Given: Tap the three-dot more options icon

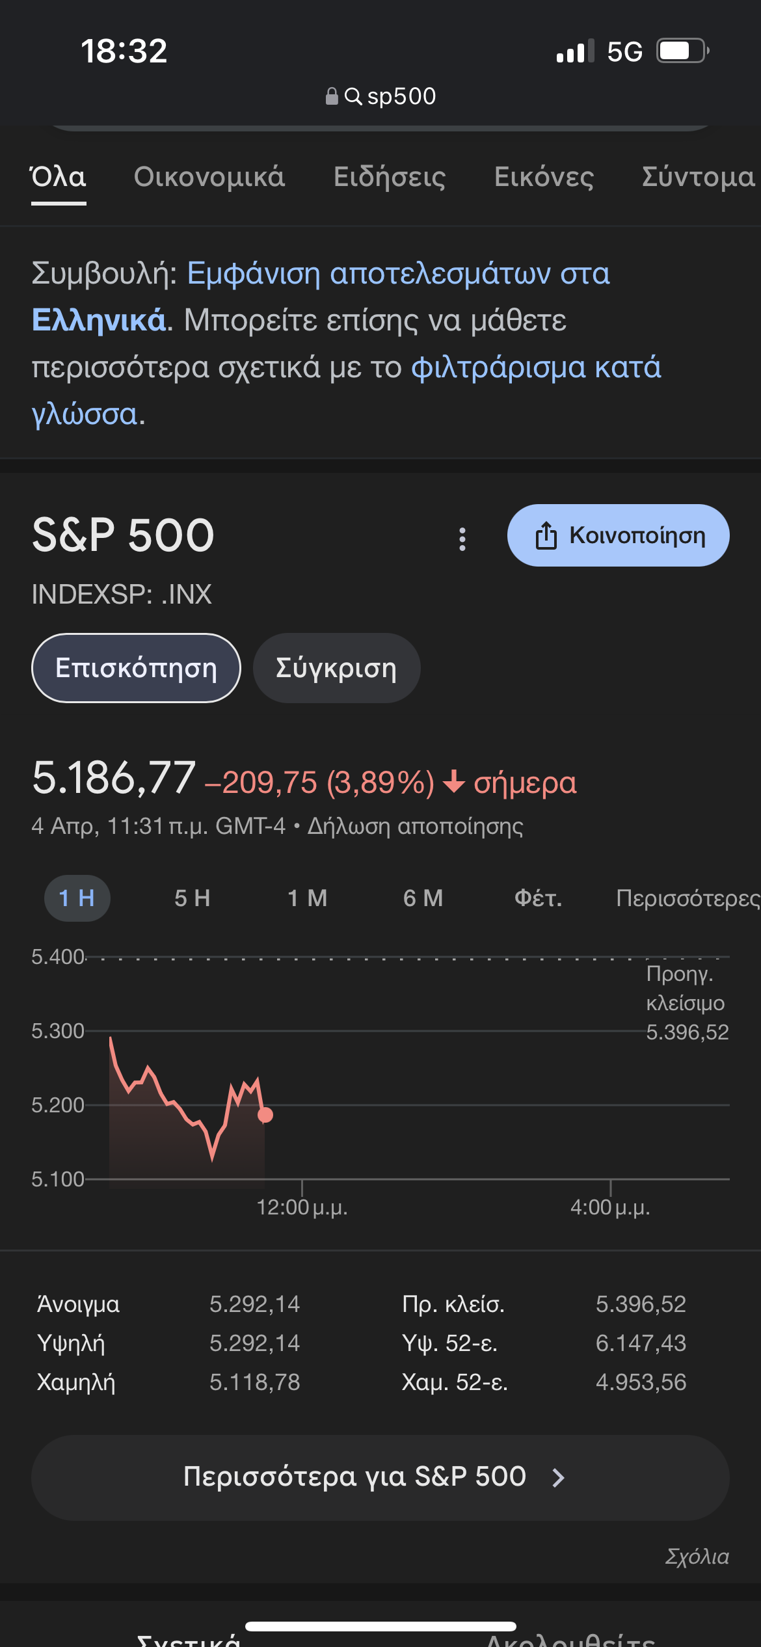Looking at the screenshot, I should 462,539.
